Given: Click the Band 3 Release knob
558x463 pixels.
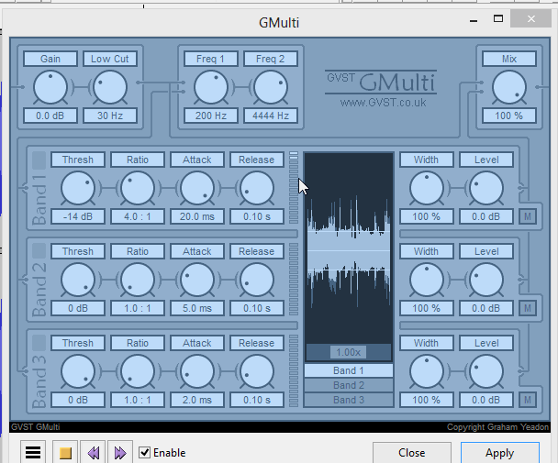Looking at the screenshot, I should coord(257,371).
